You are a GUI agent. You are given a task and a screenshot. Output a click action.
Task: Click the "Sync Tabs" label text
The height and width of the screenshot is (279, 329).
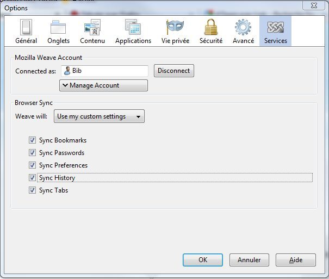(x=53, y=190)
